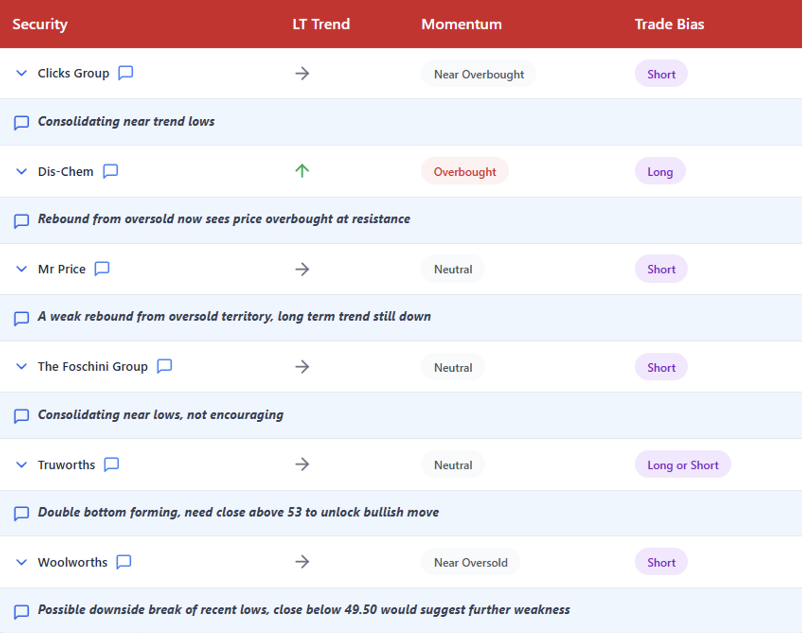This screenshot has height=633, width=802.
Task: Click the Overbought badge for Dis-Chem
Action: 465,172
